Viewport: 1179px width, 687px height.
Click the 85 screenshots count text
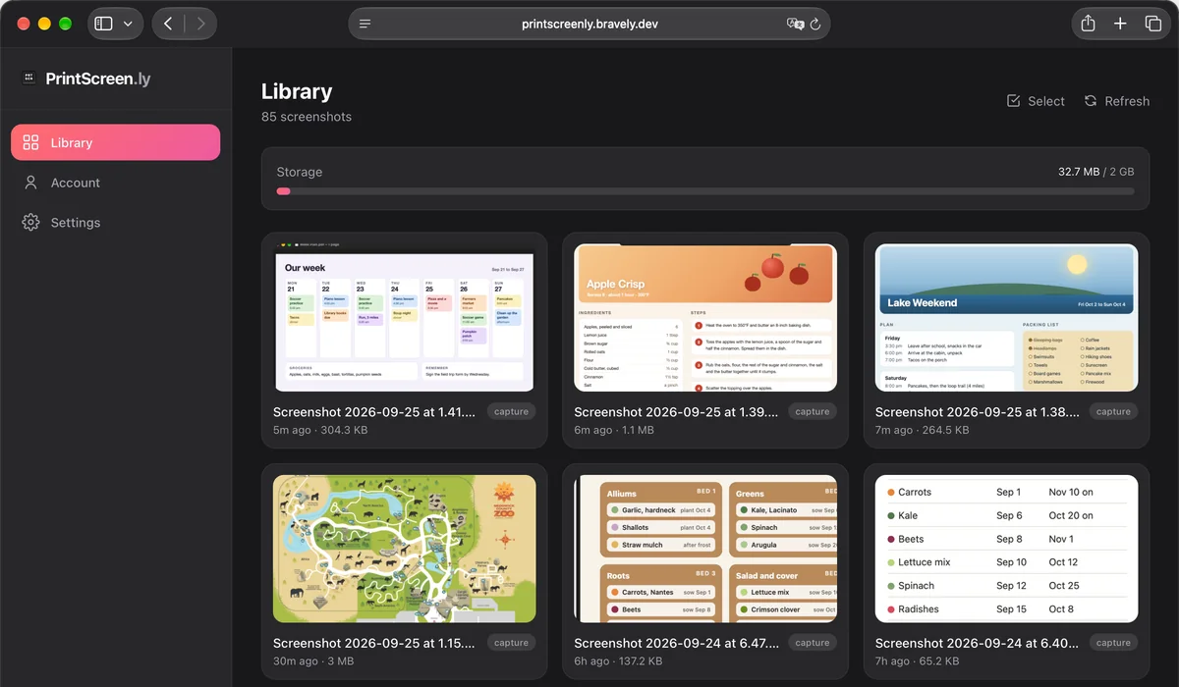pos(307,117)
